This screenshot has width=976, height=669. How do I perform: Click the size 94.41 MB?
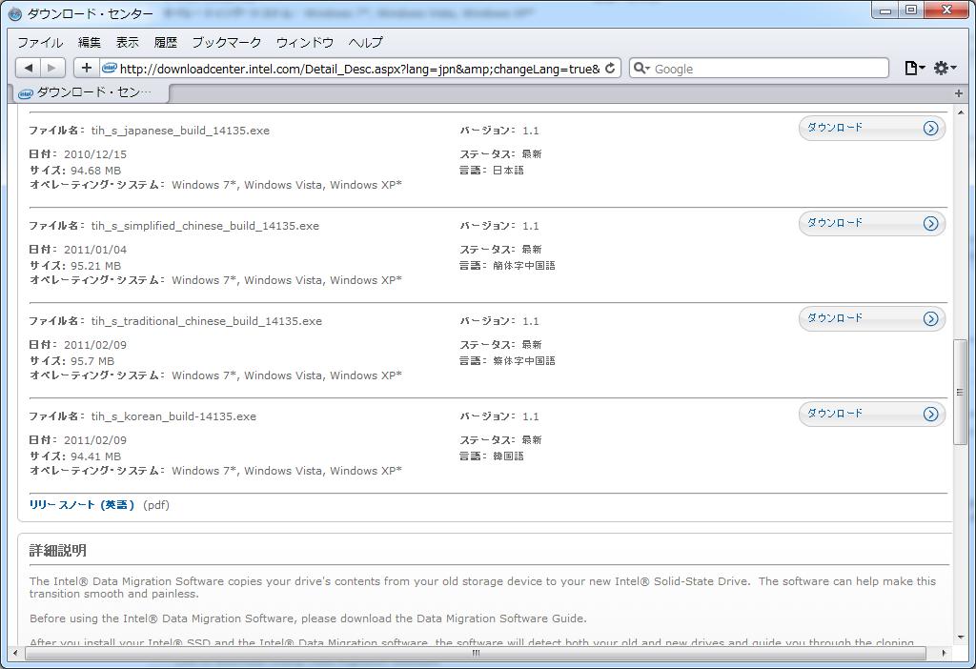pyautogui.click(x=96, y=456)
